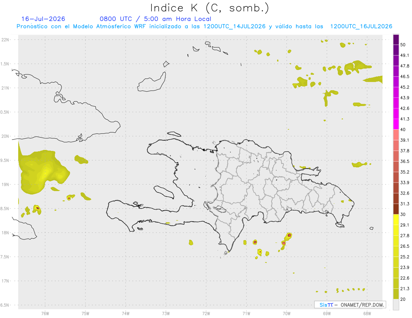Click the "47.8" legend value
Screen dimensions: 412x318
click(x=405, y=66)
